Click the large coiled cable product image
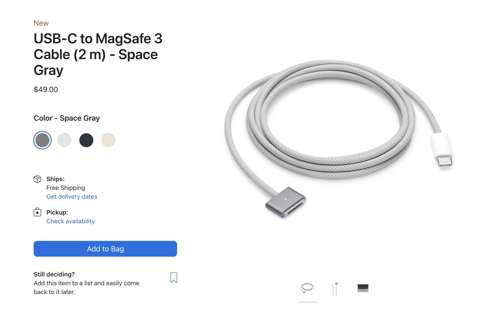486x309 pixels. pyautogui.click(x=338, y=139)
